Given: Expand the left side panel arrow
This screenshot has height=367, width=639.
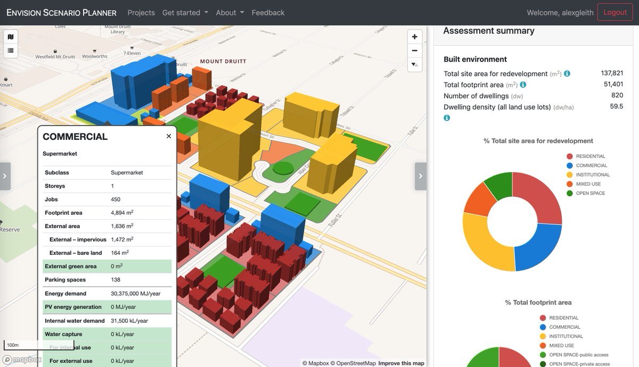Looking at the screenshot, I should pos(5,176).
